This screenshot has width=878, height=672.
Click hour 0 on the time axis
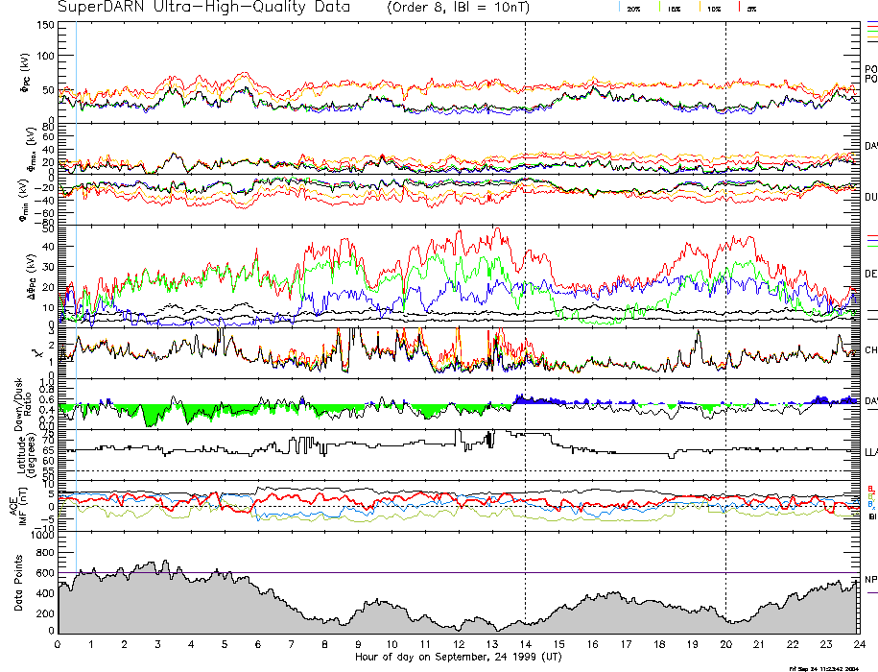[59, 644]
